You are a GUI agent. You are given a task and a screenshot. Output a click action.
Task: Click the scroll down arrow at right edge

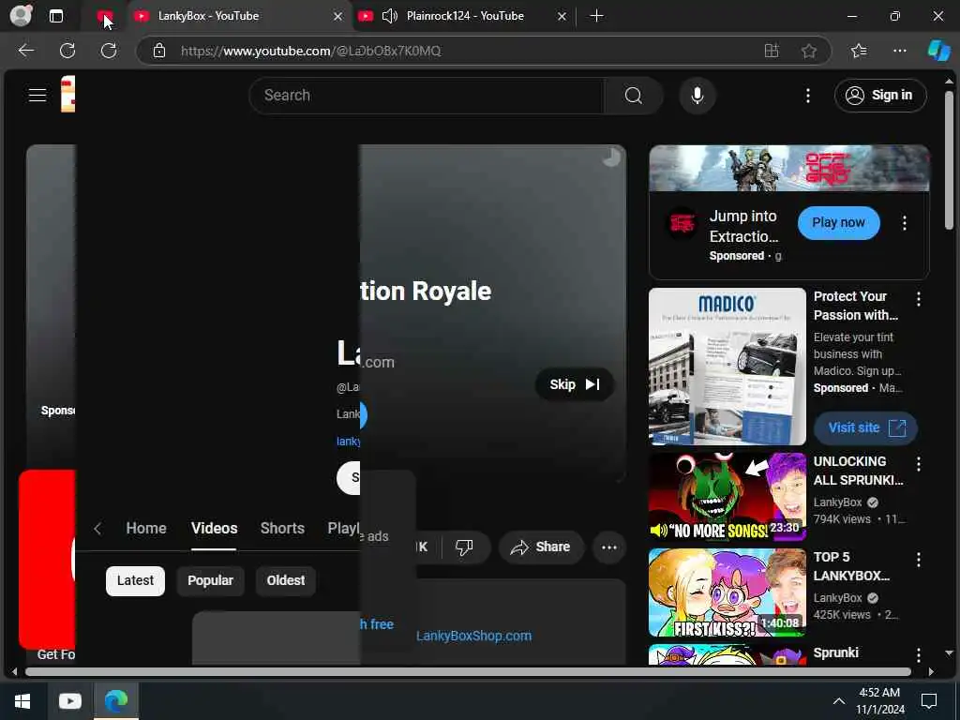click(x=949, y=653)
